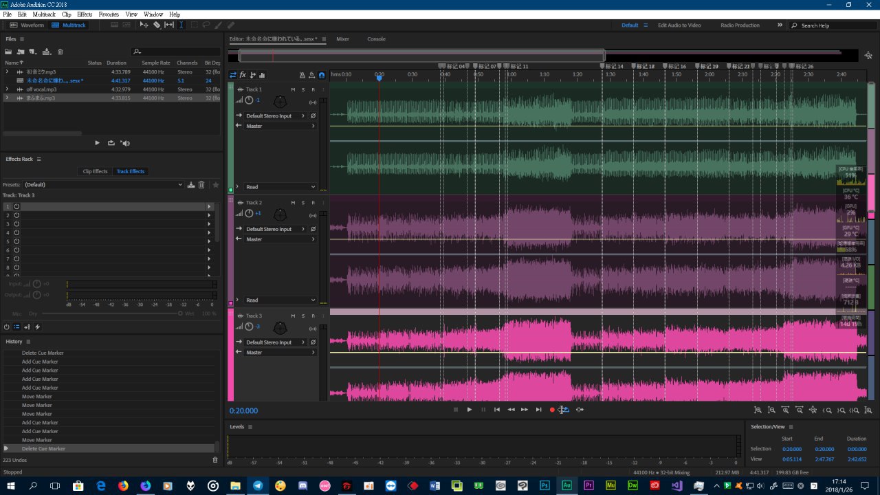Open Photoshop from the Windows taskbar
Image resolution: width=880 pixels, height=495 pixels.
pos(544,485)
